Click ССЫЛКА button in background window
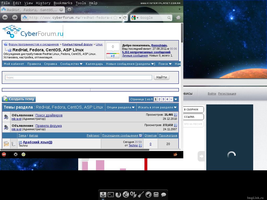The image size is (267, 200). point(194,117)
